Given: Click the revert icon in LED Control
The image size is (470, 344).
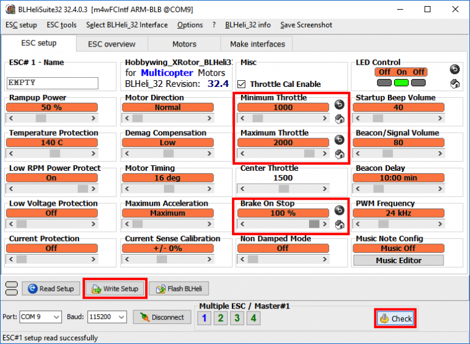Looking at the screenshot, I should (454, 69).
